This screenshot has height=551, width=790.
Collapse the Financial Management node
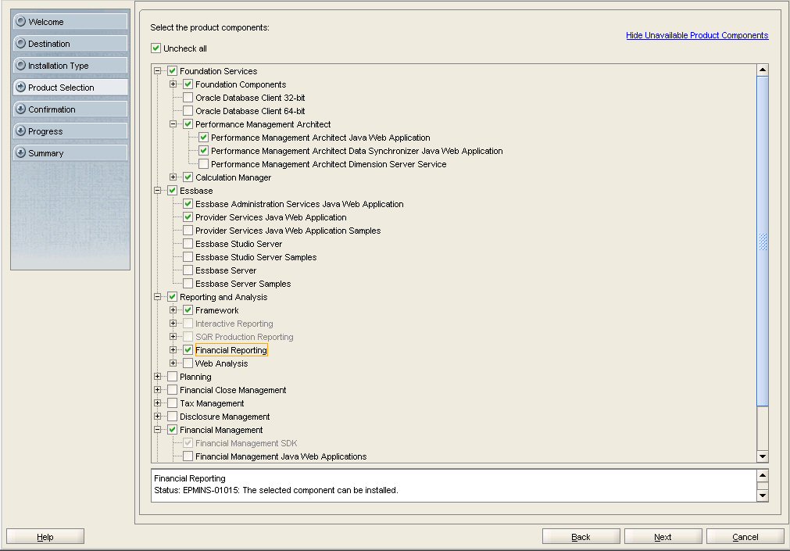(157, 430)
